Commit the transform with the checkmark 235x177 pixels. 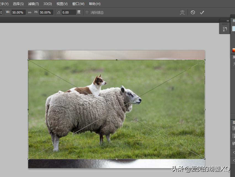(202, 12)
